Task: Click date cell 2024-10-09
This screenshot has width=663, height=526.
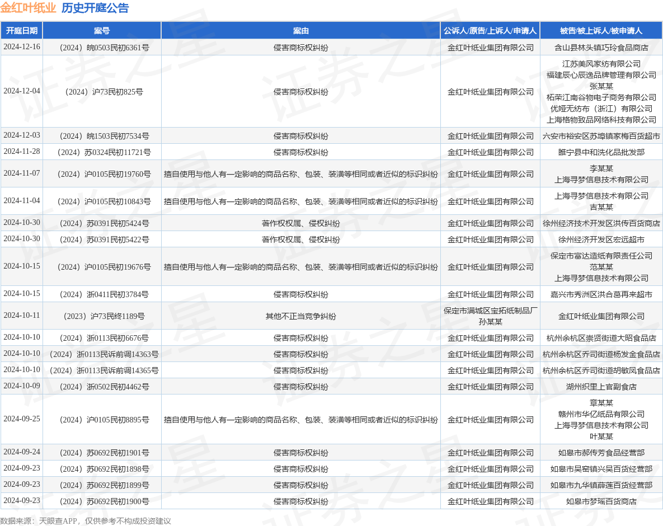Action: [x=22, y=386]
